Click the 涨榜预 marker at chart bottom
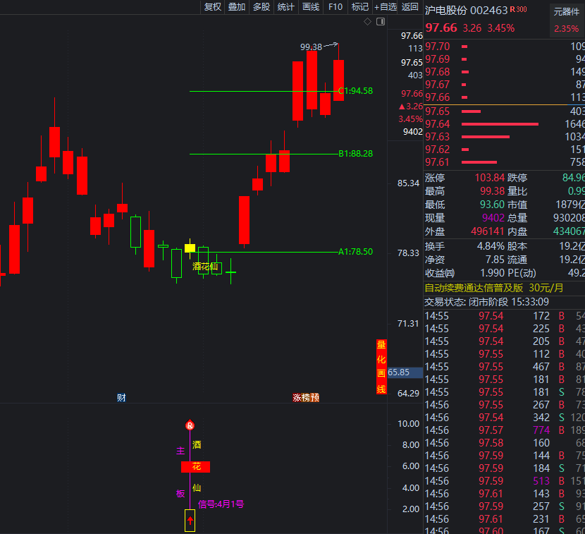 pos(306,398)
